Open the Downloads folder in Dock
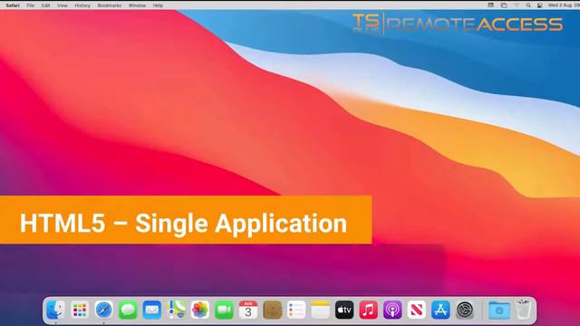This screenshot has width=580, height=326. pos(499,310)
